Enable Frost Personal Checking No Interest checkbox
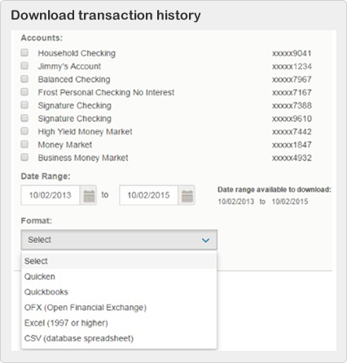347x363 pixels. pyautogui.click(x=24, y=91)
